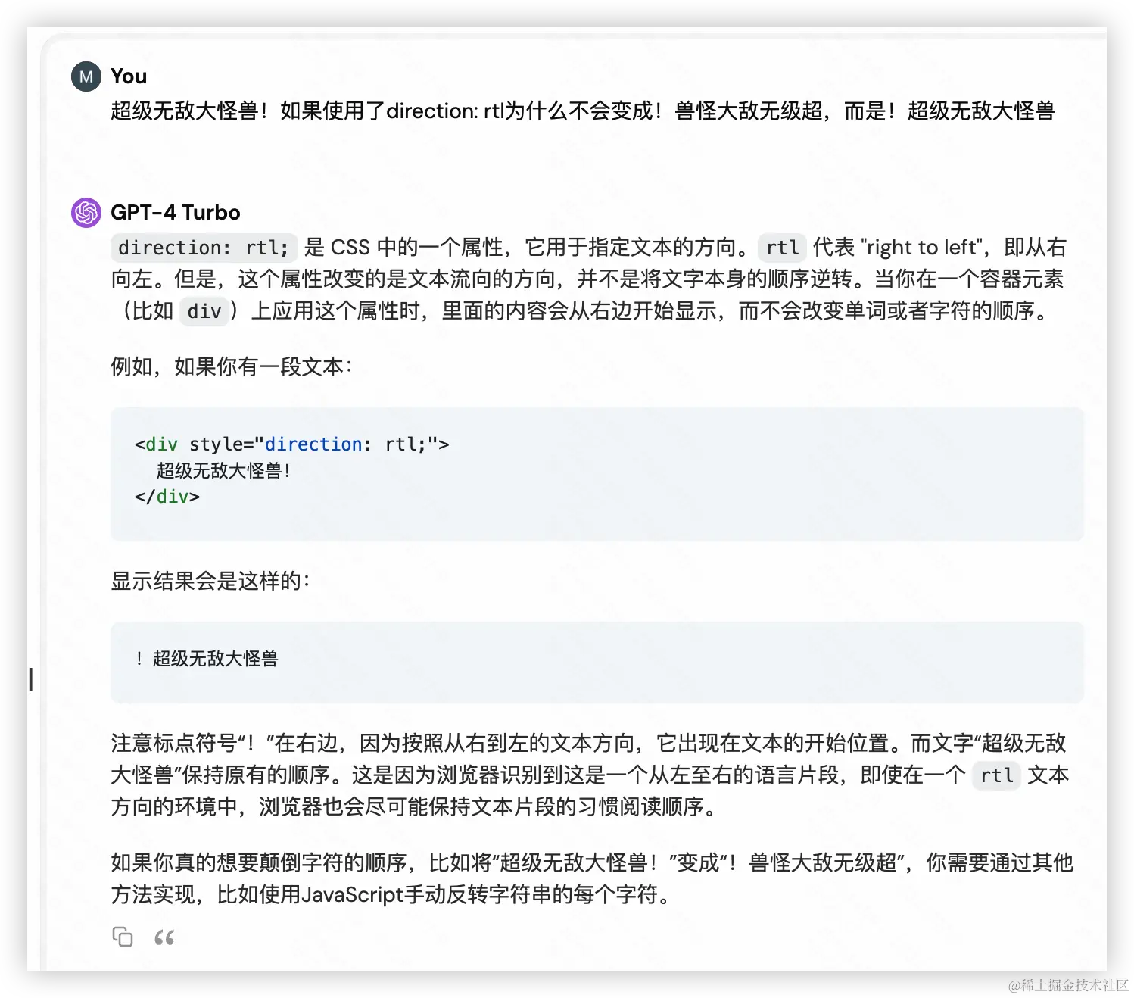This screenshot has width=1134, height=998.
Task: Click the style="direction: rtl;" attribute in code
Action: 313,444
